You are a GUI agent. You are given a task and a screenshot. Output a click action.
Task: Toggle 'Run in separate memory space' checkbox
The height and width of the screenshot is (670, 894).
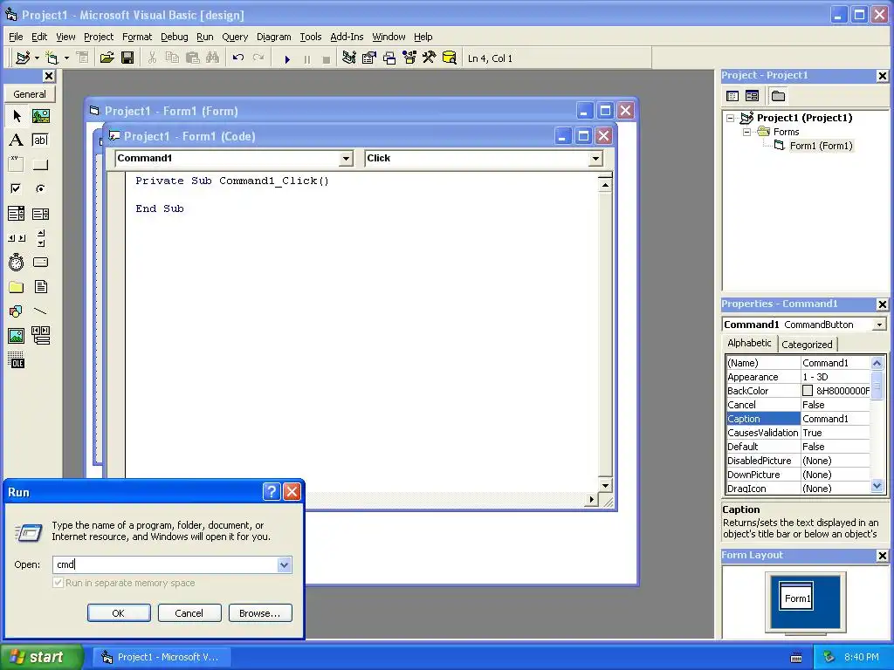click(58, 583)
